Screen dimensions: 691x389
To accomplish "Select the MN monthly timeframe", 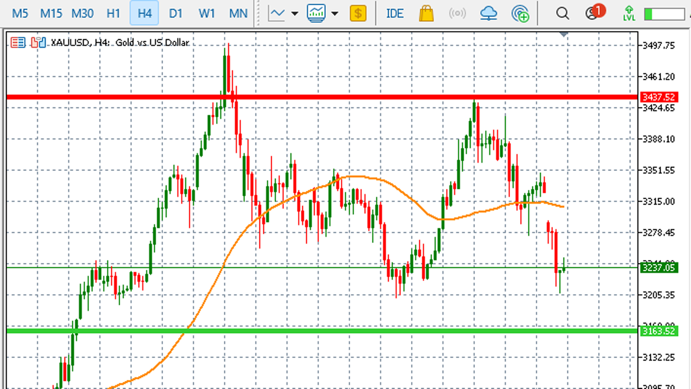I will pyautogui.click(x=238, y=14).
